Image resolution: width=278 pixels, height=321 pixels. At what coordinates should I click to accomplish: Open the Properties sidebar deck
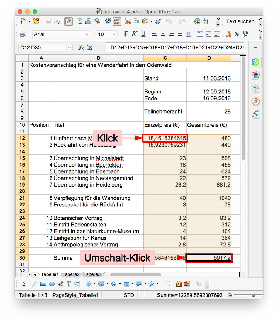click(256, 62)
